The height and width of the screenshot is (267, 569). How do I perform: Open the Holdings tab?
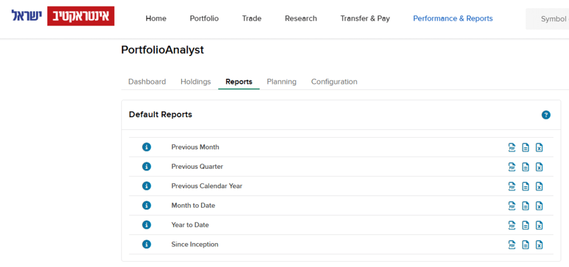click(x=196, y=82)
